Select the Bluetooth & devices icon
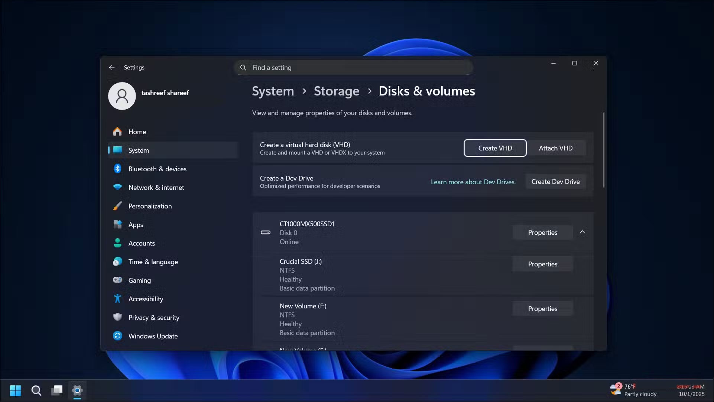The width and height of the screenshot is (714, 402). (117, 169)
